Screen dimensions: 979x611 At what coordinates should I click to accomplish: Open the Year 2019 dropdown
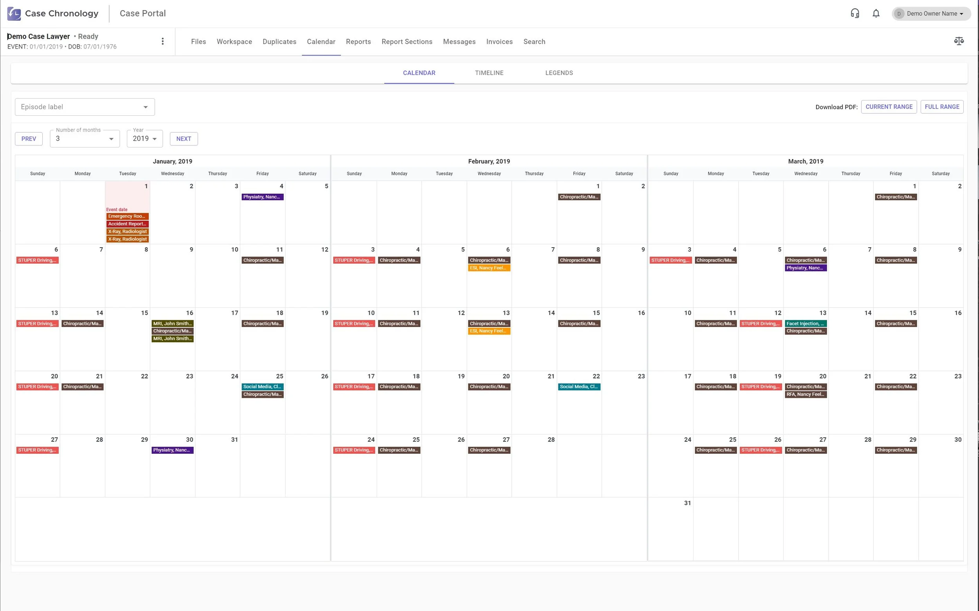145,138
